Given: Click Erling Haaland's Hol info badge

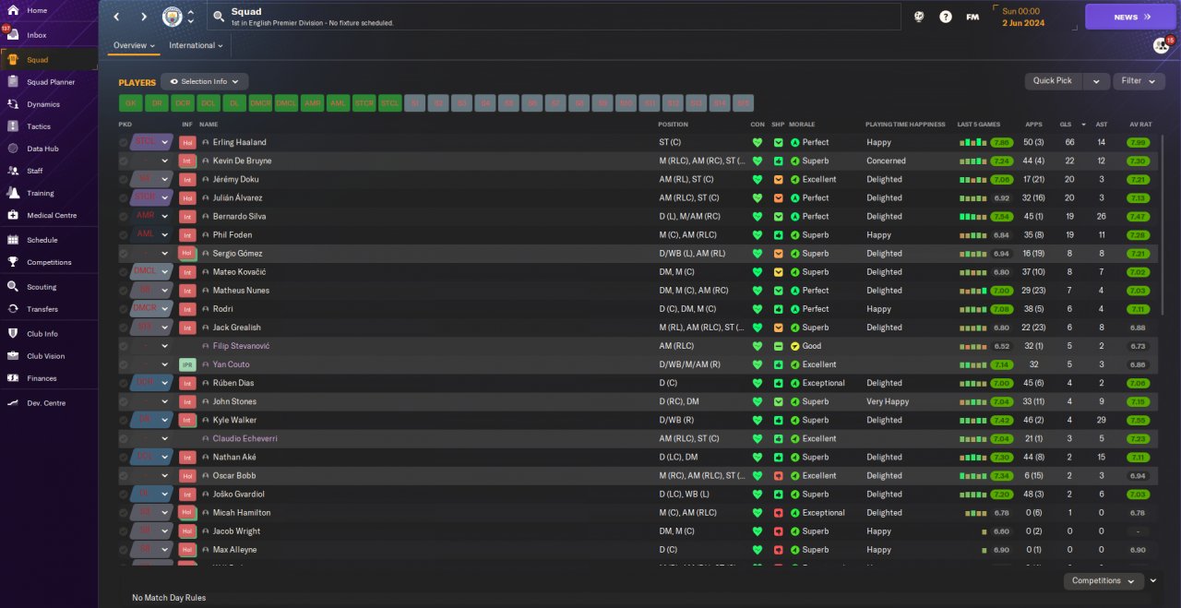Looking at the screenshot, I should (187, 143).
